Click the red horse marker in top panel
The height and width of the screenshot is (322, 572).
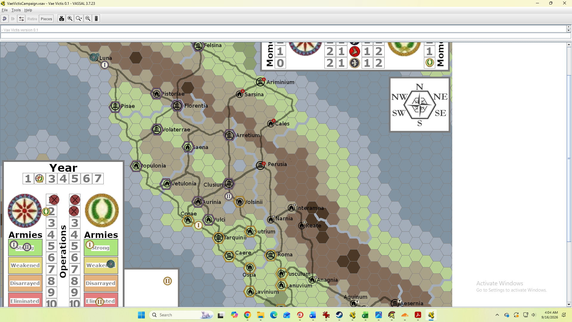(x=355, y=51)
